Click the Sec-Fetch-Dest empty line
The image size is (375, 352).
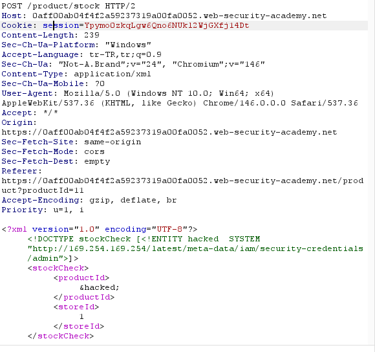[56, 161]
